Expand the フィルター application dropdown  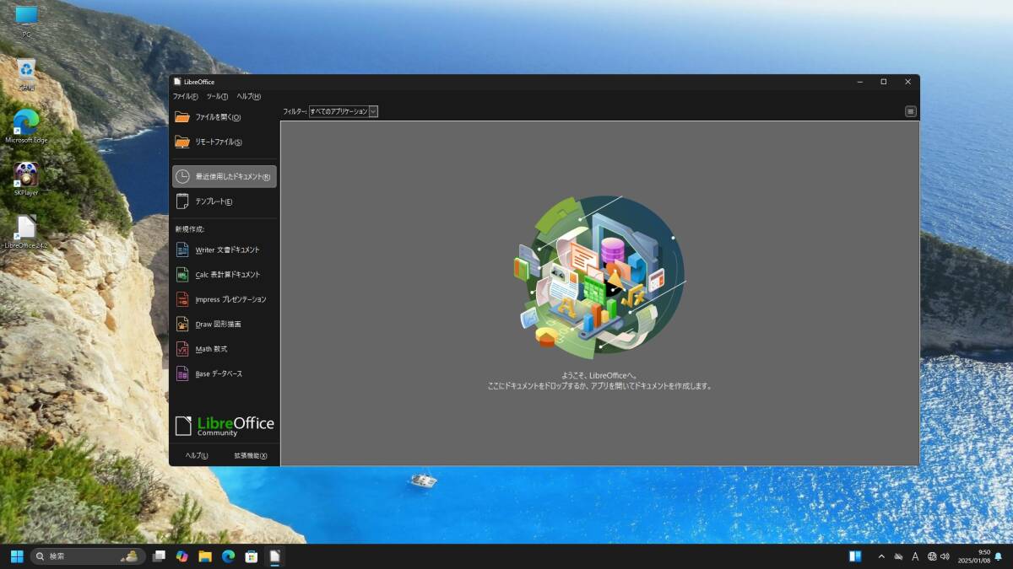tap(344, 111)
